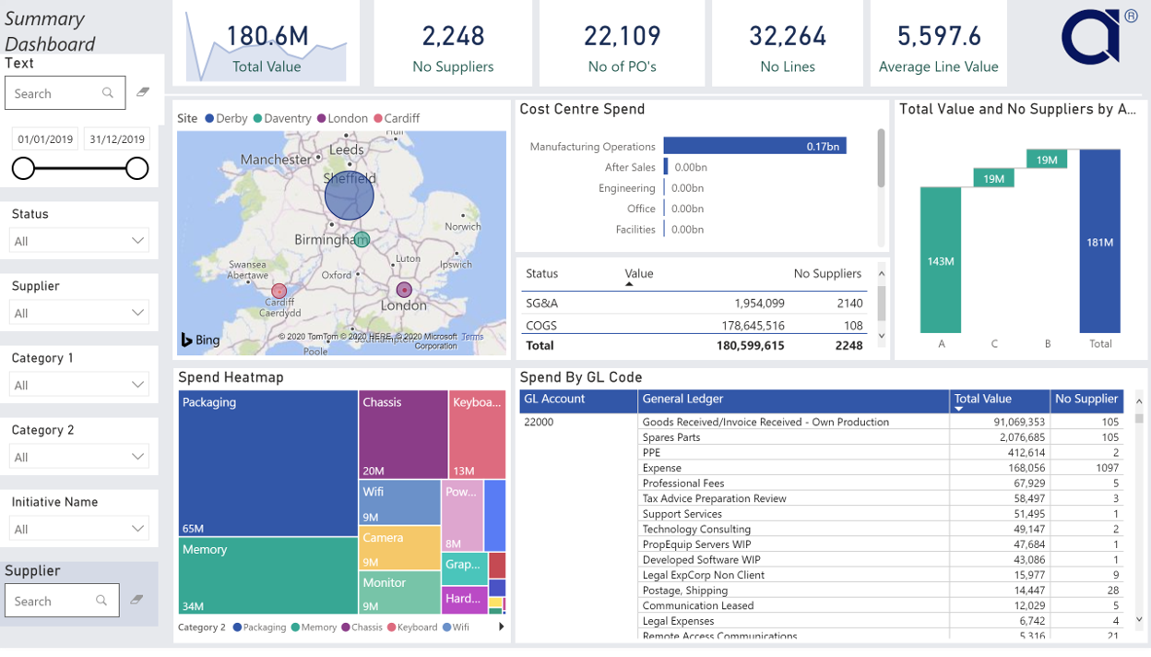Click the Derby bubble on the map
Viewport: 1151px width, 657px height.
pos(350,195)
